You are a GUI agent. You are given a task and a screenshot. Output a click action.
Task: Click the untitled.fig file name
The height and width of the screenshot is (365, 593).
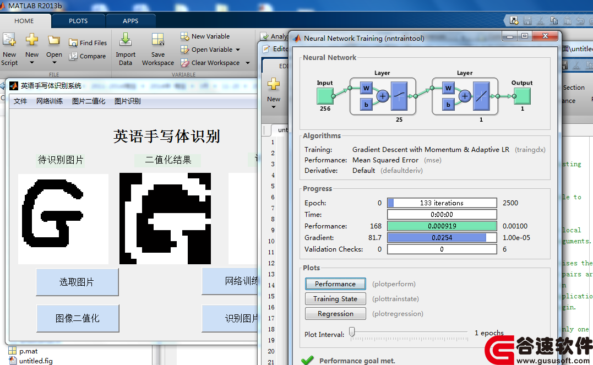pos(36,361)
